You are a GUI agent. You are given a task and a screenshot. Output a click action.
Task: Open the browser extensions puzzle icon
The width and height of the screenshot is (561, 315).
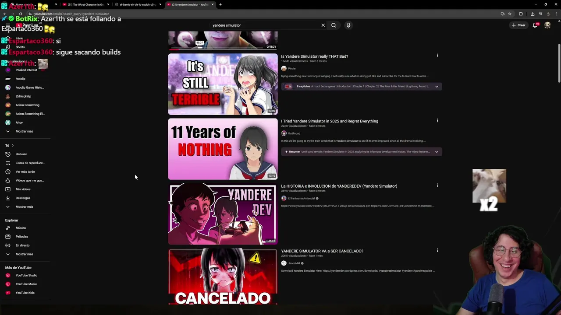click(521, 14)
